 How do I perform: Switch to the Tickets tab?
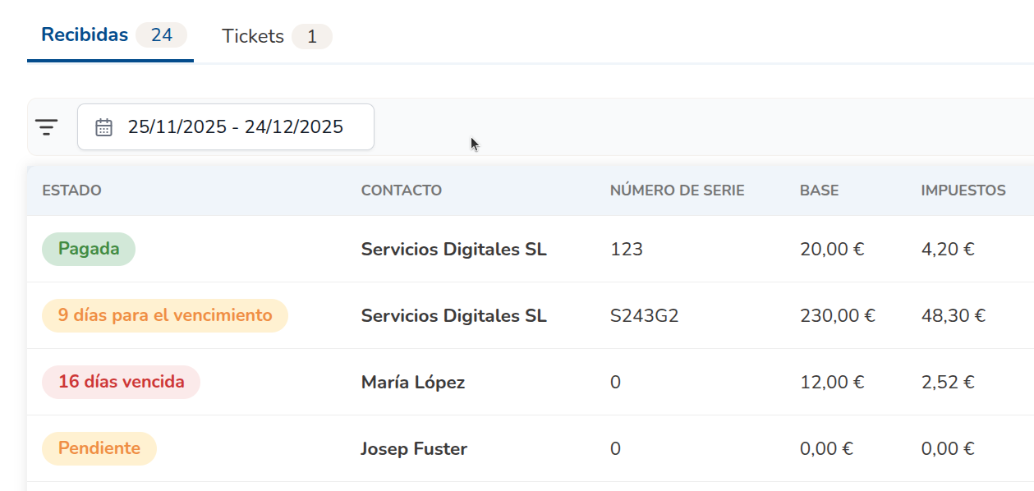coord(252,35)
